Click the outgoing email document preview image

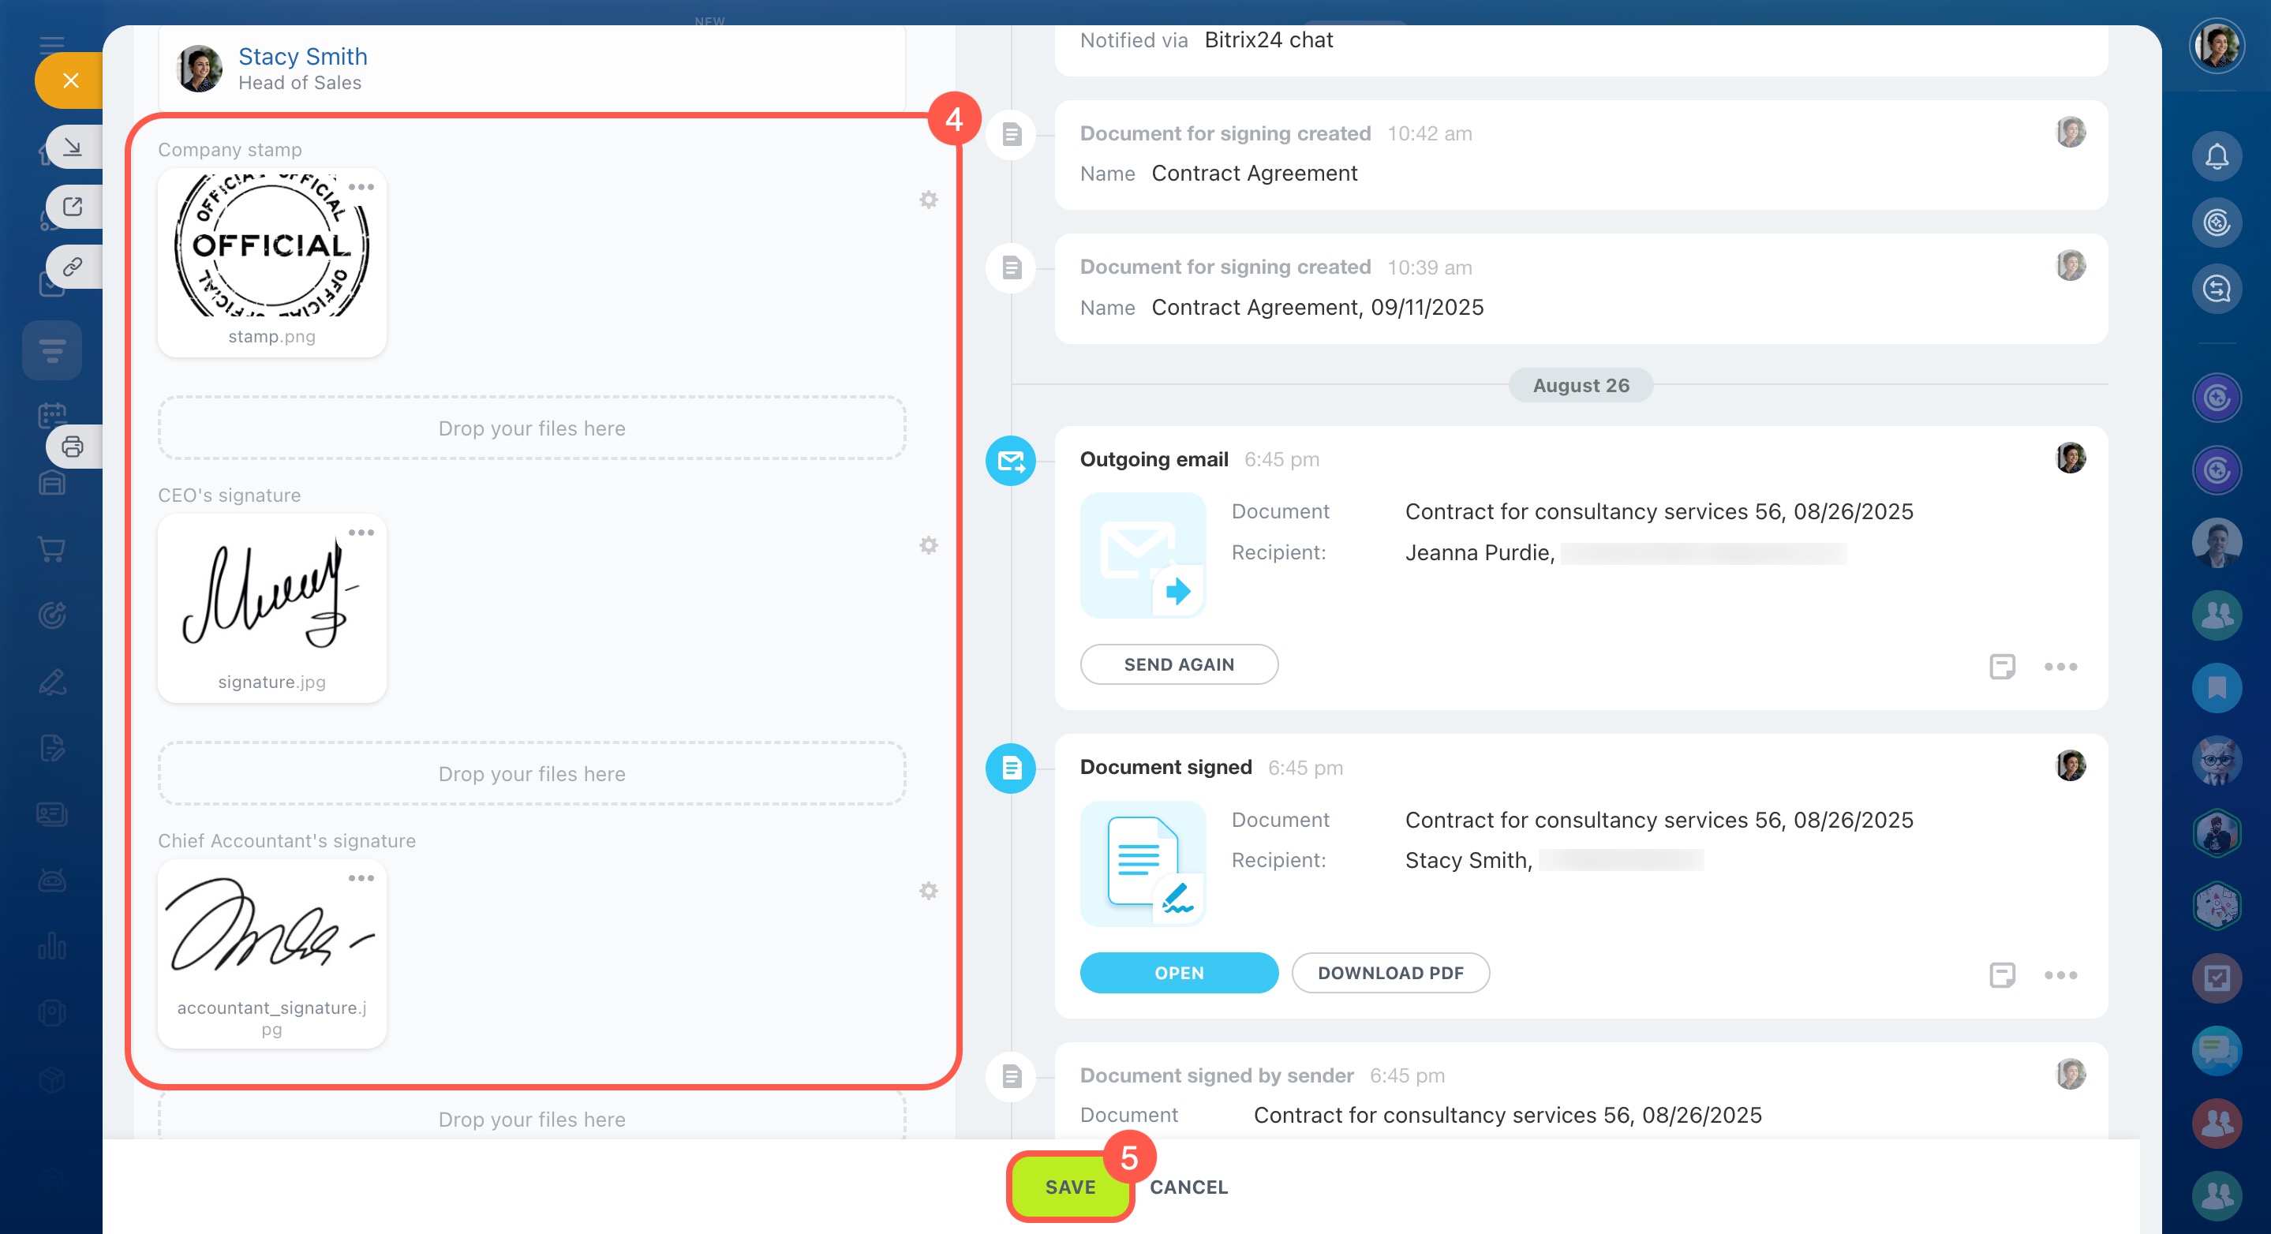tap(1143, 555)
